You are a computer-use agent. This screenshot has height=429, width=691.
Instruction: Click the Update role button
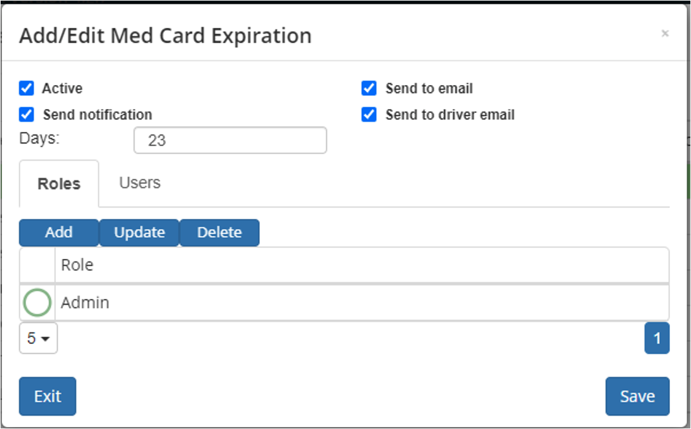point(139,232)
